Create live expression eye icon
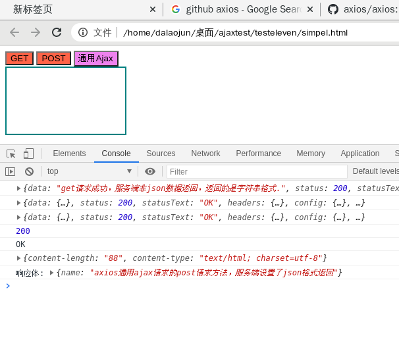This screenshot has height=361, width=399. tap(150, 171)
